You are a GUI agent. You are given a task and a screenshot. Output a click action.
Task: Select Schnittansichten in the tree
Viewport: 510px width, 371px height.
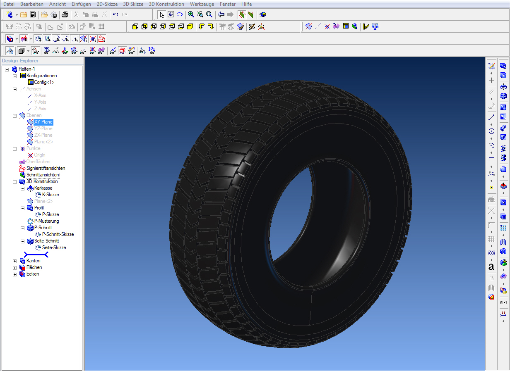click(43, 175)
